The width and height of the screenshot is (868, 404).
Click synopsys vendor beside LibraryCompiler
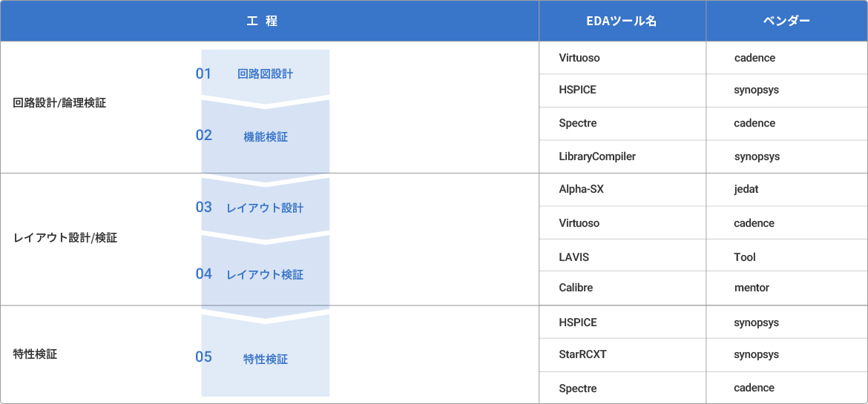point(786,156)
